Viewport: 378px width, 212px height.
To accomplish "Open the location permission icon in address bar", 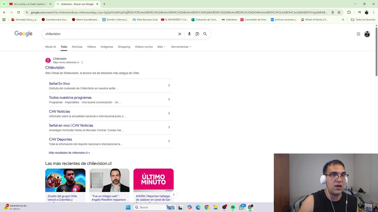I will click(333, 12).
